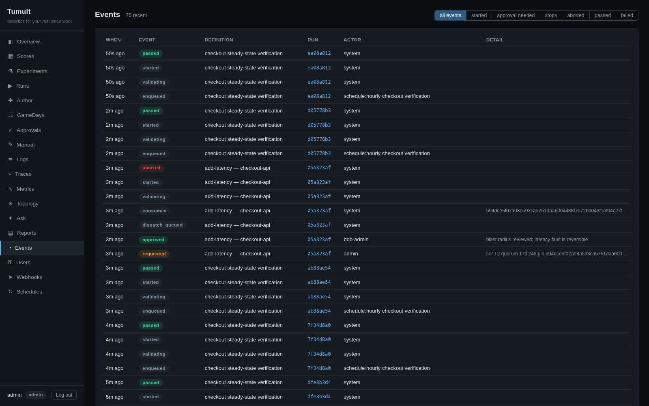Filter by 'approval needed' events
Viewport: 649px width, 406px height.
(x=516, y=15)
